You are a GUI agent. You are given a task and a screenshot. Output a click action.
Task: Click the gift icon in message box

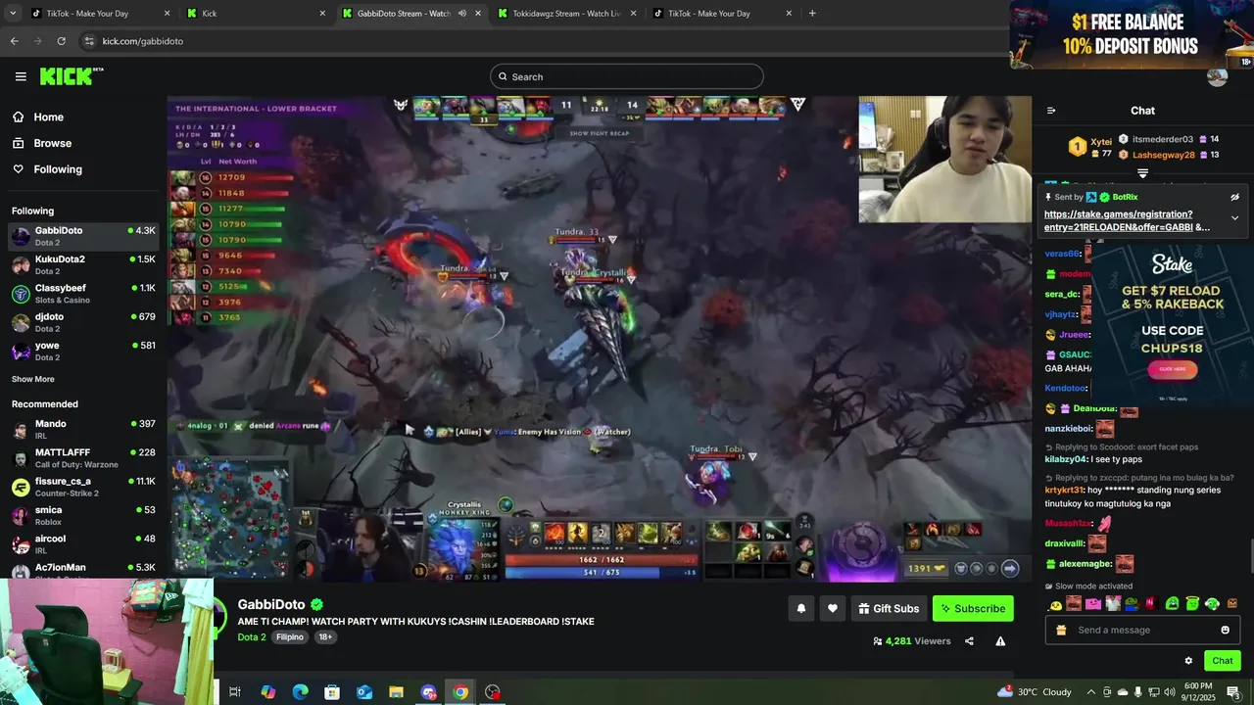tap(1061, 630)
